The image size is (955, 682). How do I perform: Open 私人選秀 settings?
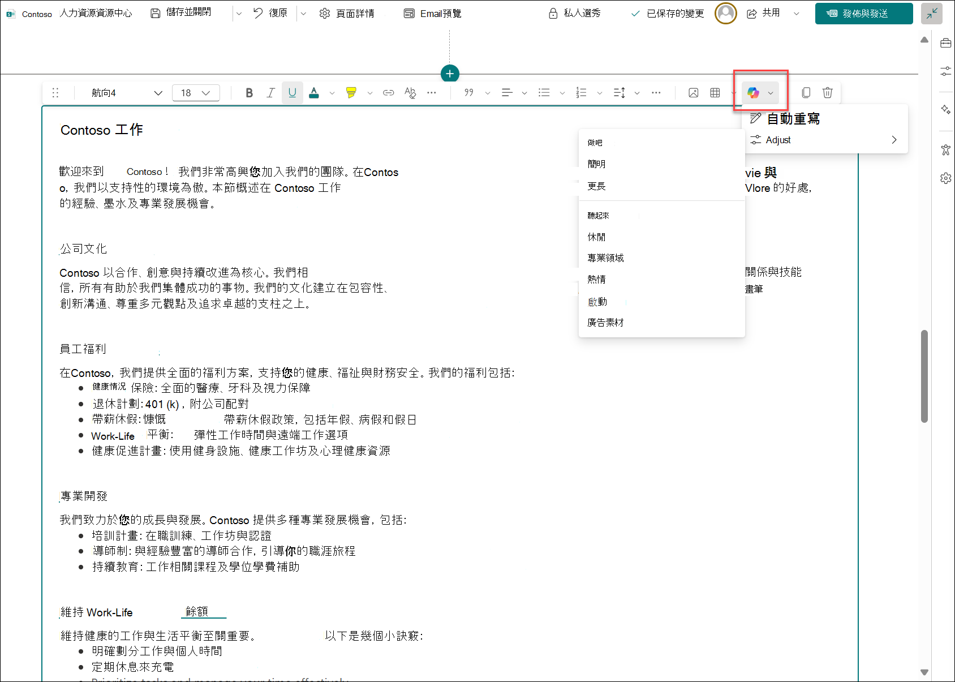tap(575, 13)
